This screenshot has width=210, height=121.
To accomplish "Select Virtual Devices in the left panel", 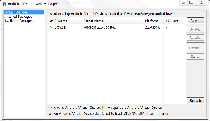I will click(24, 12).
